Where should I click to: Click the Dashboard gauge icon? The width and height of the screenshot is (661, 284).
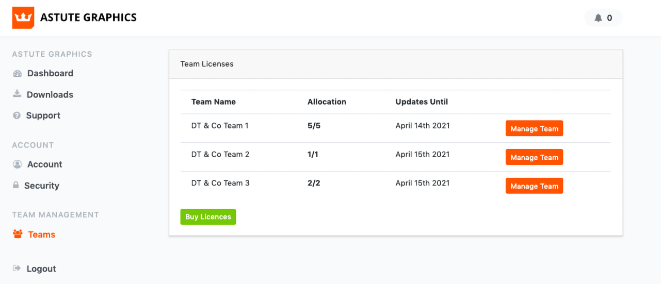pos(18,74)
